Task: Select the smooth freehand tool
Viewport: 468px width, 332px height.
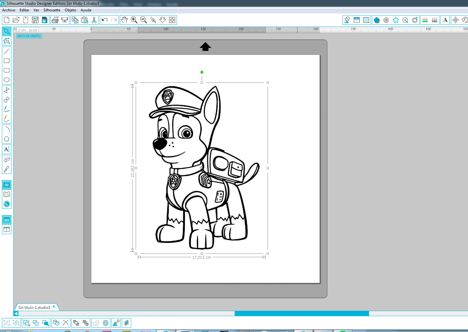Action: (7, 119)
